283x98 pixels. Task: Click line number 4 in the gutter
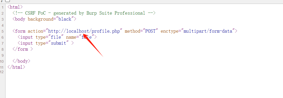[3, 25]
